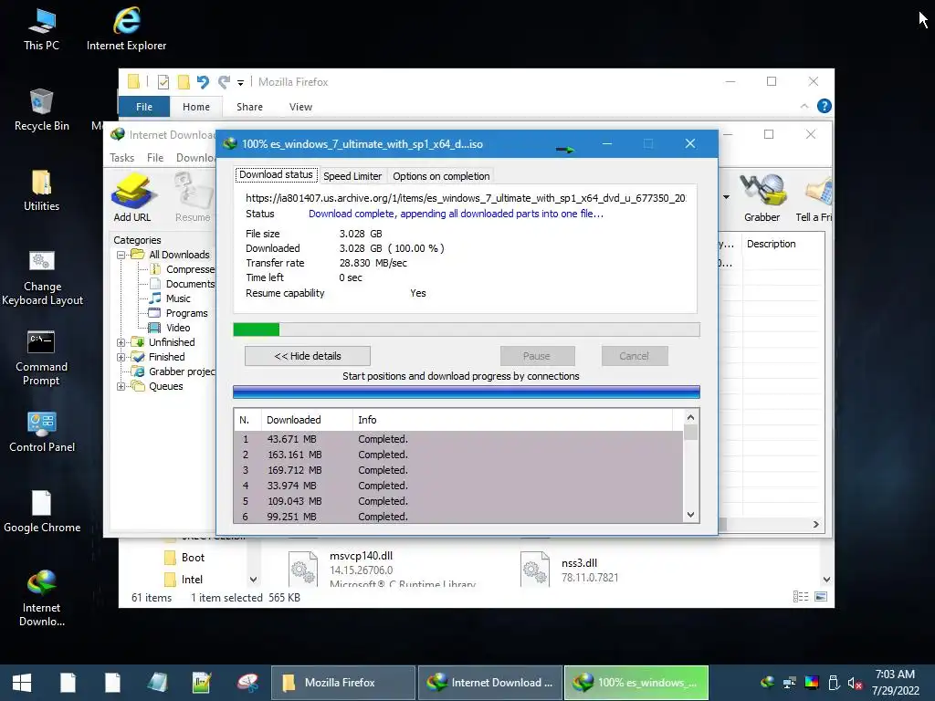Image resolution: width=935 pixels, height=701 pixels.
Task: Switch to Internet Download Manager taskbar button
Action: click(490, 683)
